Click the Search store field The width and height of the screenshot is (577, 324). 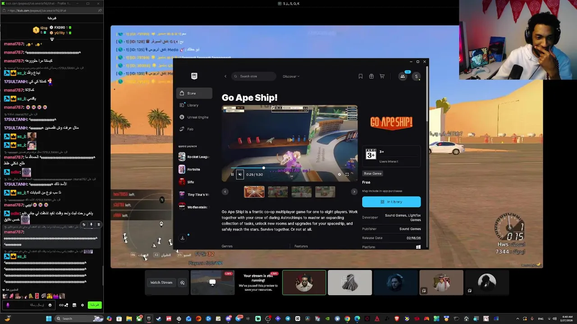[254, 76]
